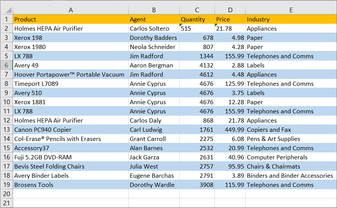Viewport: 337px width, 208px height.
Task: Select column C header
Action: pyautogui.click(x=197, y=10)
